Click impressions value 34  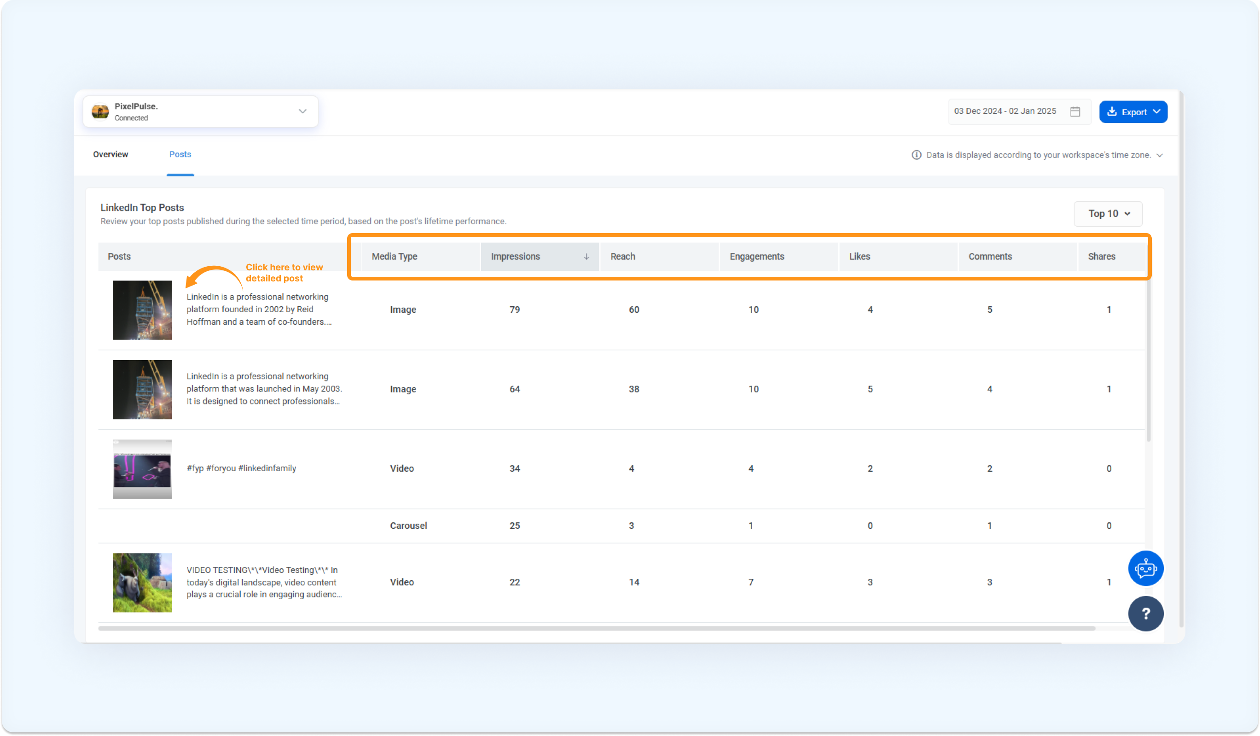pyautogui.click(x=515, y=469)
